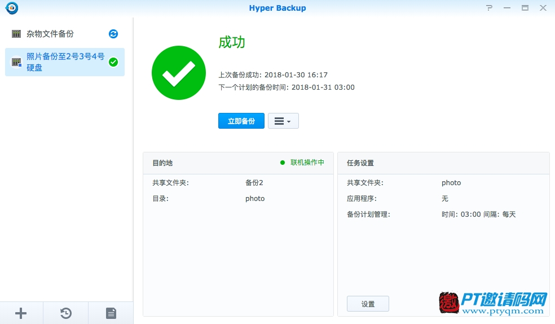Click task settings shared folder value photo
The image size is (555, 324).
click(451, 183)
